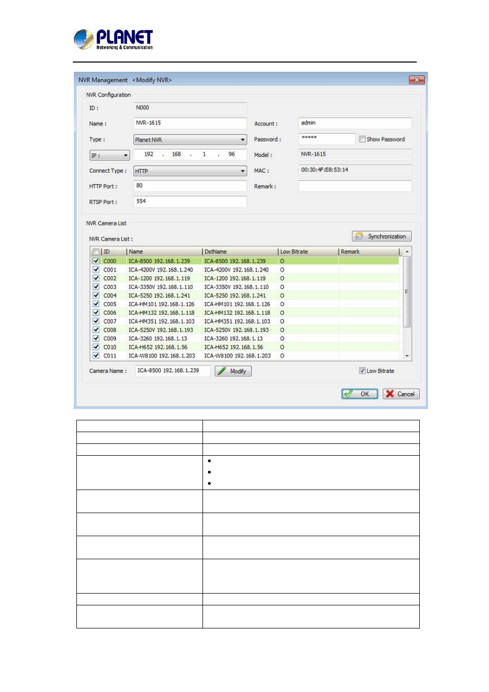The height and width of the screenshot is (692, 489).
Task: Select row ICA-H652 192.168.1.56
Action: pyautogui.click(x=245, y=347)
